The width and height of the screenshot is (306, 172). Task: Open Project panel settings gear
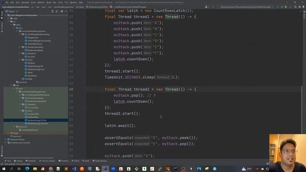point(62,11)
